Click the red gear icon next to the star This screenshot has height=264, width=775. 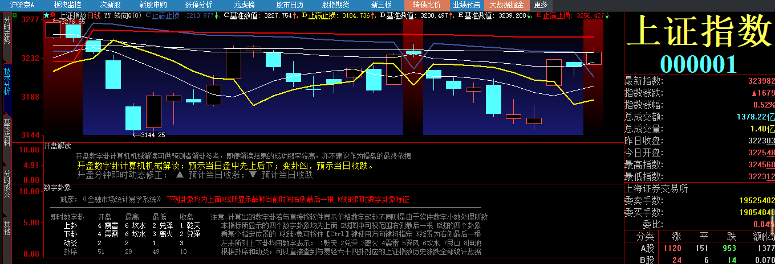pos(52,15)
